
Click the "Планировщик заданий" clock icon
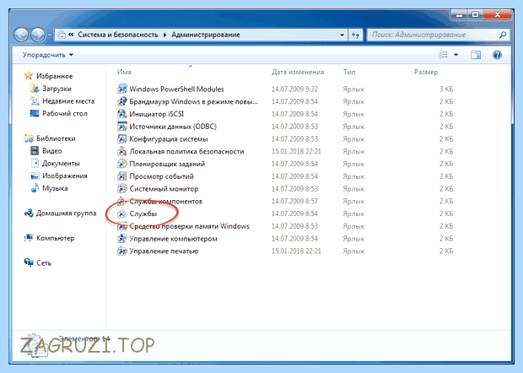click(122, 164)
